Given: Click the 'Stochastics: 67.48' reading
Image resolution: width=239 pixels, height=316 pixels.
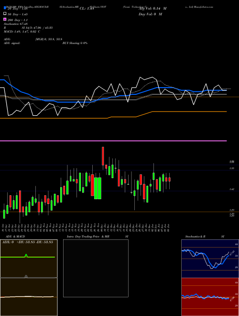Looking at the screenshot, I should tap(16, 24).
